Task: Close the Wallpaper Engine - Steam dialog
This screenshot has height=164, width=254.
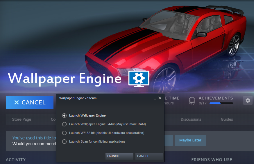Action: pyautogui.click(x=160, y=98)
